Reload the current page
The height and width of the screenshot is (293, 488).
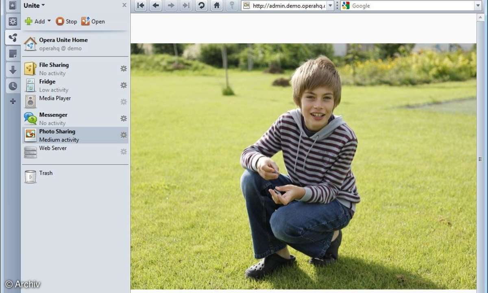201,6
